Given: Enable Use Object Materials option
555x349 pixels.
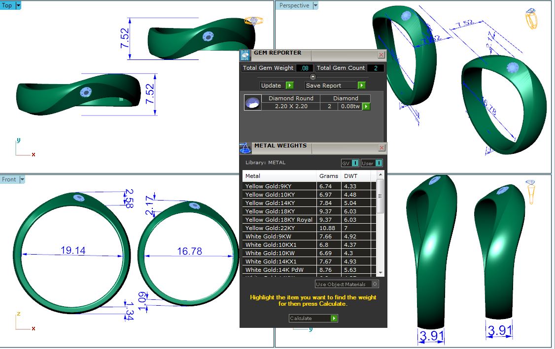Looking at the screenshot, I should [375, 284].
